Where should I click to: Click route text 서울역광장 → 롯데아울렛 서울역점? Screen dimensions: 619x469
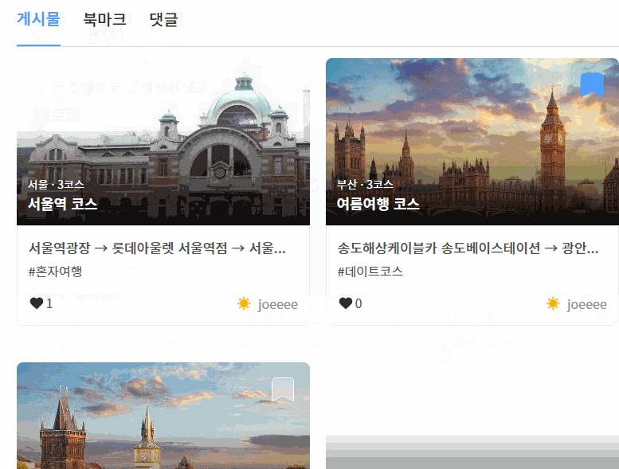128,248
